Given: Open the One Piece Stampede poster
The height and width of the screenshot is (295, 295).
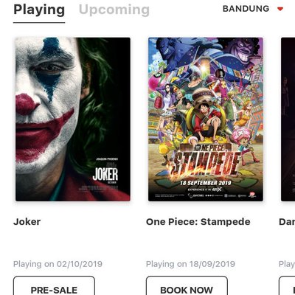Looking at the screenshot, I should [x=206, y=119].
